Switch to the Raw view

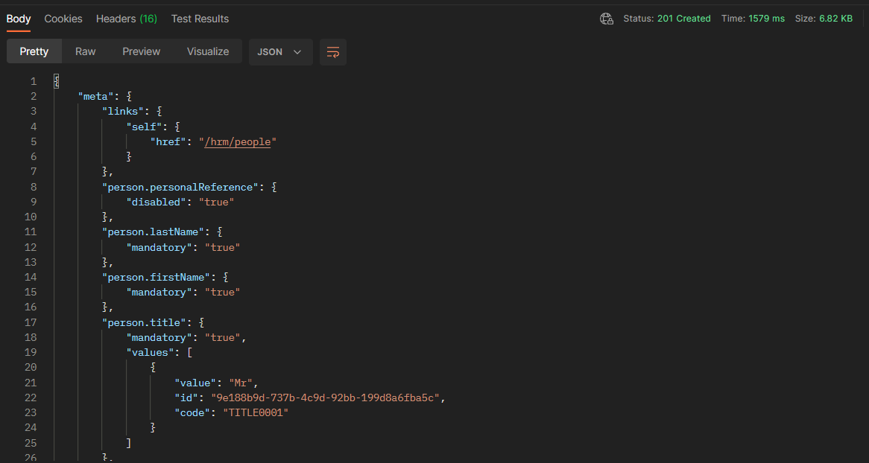click(85, 51)
